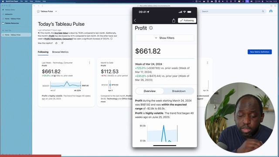This screenshot has width=279, height=157.
Task: Follow the Avg Sale Value link in summary
Action: coord(61,33)
